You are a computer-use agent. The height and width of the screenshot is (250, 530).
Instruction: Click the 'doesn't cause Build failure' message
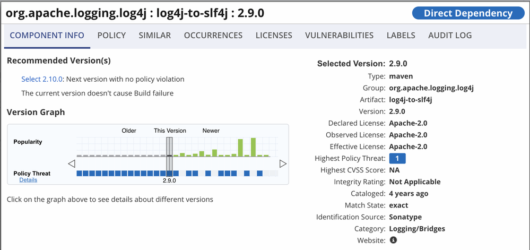tap(97, 93)
